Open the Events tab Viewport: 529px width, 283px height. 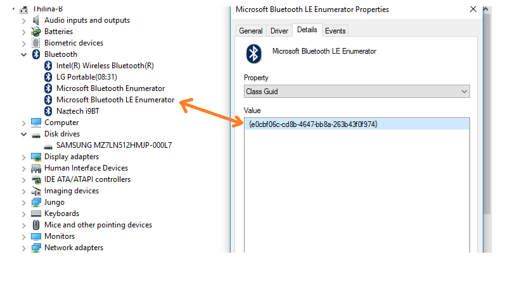coord(335,31)
